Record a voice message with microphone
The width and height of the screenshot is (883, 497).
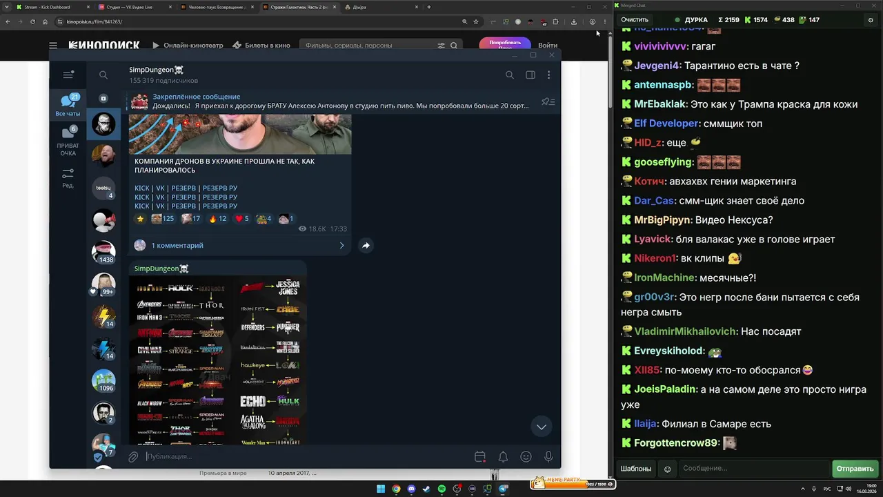point(548,456)
